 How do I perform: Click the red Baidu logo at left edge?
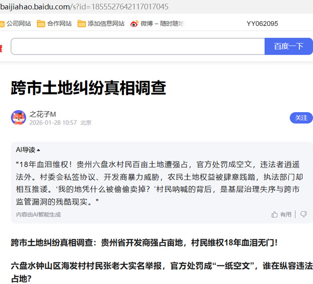coord(1,48)
